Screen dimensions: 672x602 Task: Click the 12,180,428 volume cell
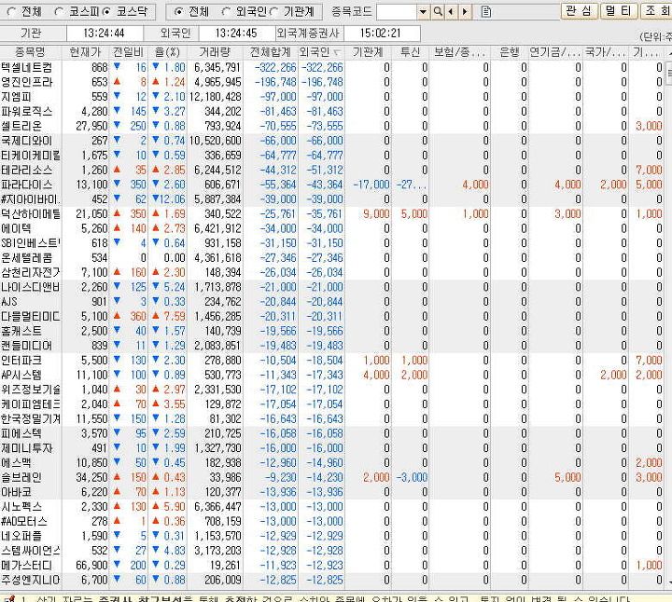216,97
